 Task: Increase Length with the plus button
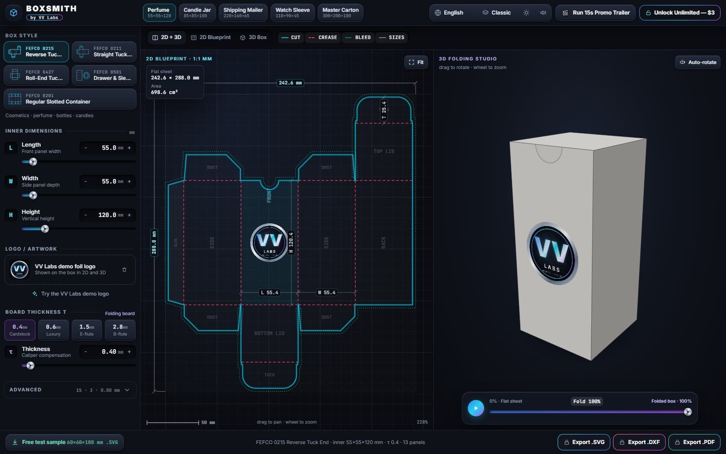[129, 148]
